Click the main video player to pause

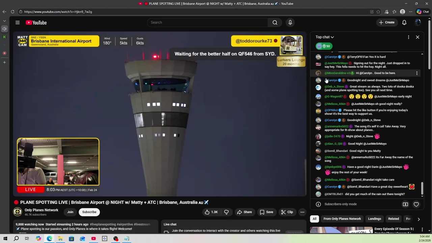pyautogui.click(x=160, y=114)
